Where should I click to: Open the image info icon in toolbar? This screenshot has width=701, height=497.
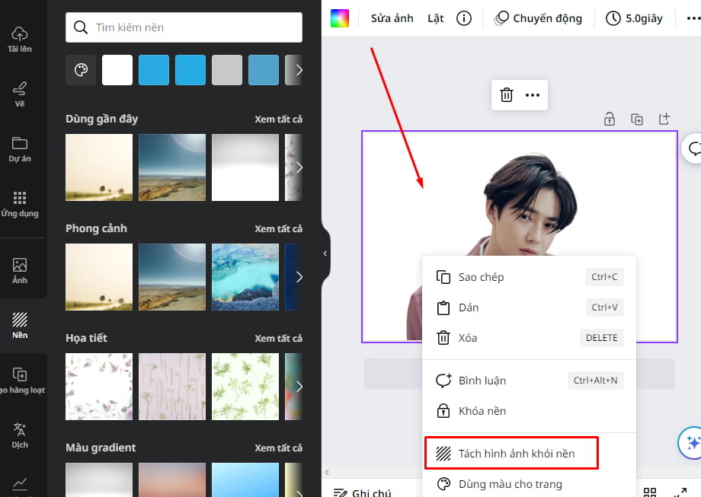click(x=463, y=18)
